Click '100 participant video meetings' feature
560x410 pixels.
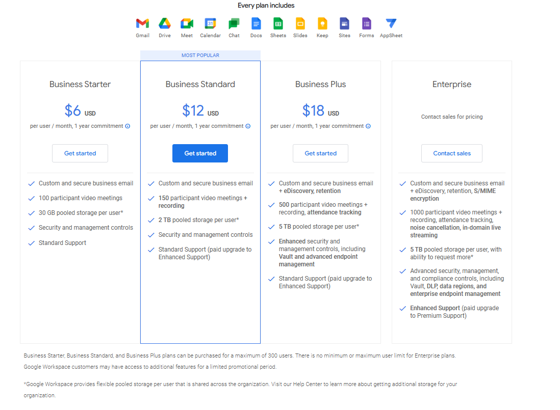click(x=81, y=198)
